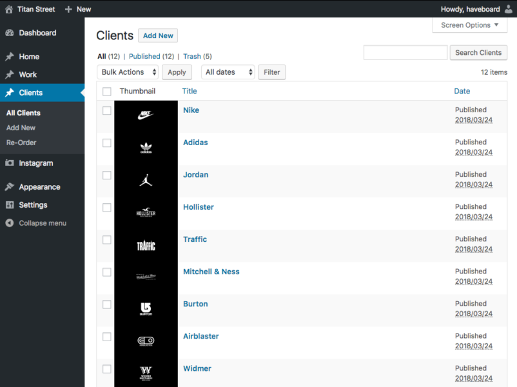Sort the list by the Title column
Viewport: 517px width, 387px height.
coord(190,91)
